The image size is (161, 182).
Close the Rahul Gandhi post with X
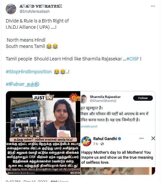pos(153,138)
